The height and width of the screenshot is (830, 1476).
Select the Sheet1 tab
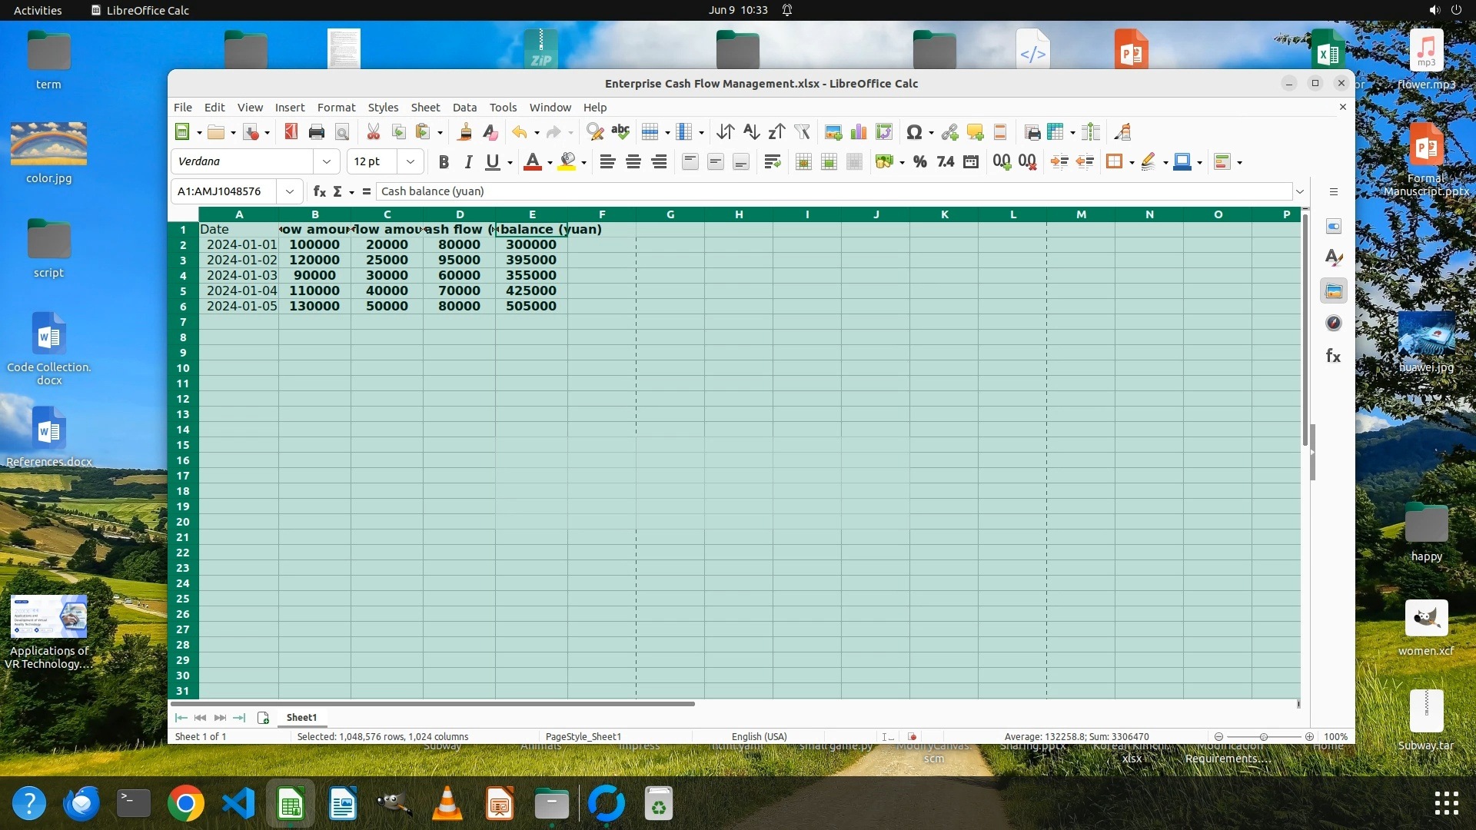[x=301, y=717]
